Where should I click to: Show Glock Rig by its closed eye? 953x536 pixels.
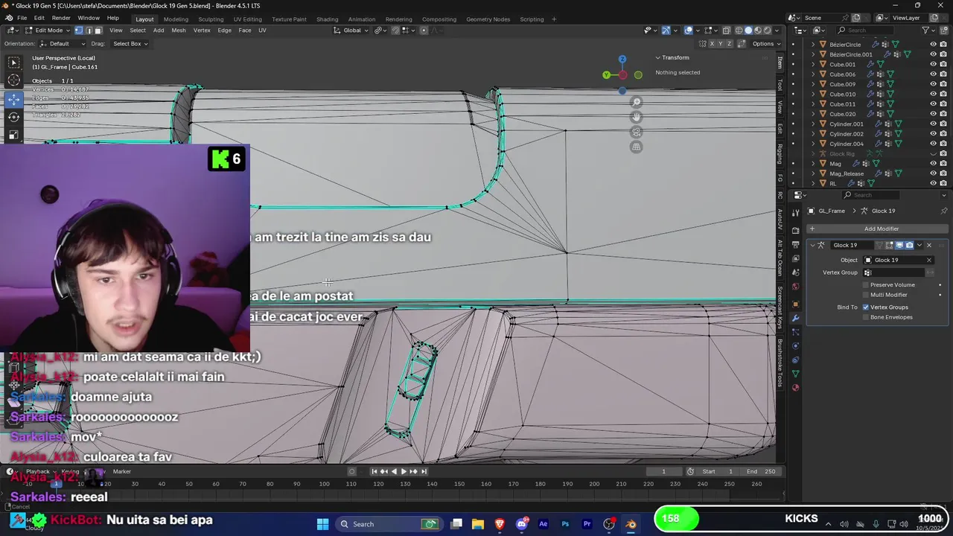coord(933,154)
